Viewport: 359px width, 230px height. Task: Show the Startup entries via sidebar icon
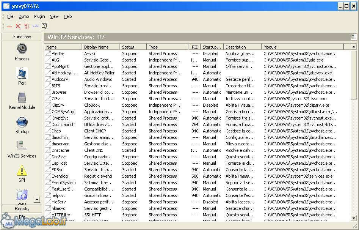pyautogui.click(x=22, y=122)
